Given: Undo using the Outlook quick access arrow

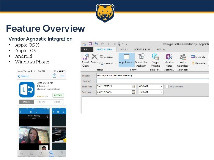Looking at the screenshot, I should pos(96,44).
